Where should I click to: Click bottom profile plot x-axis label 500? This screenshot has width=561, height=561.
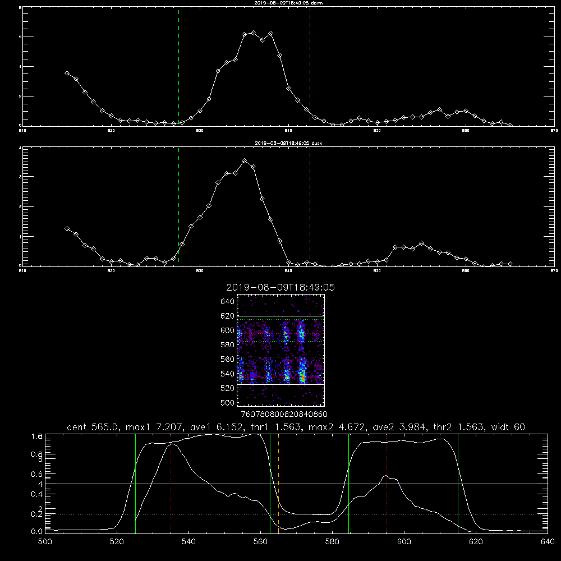click(45, 541)
